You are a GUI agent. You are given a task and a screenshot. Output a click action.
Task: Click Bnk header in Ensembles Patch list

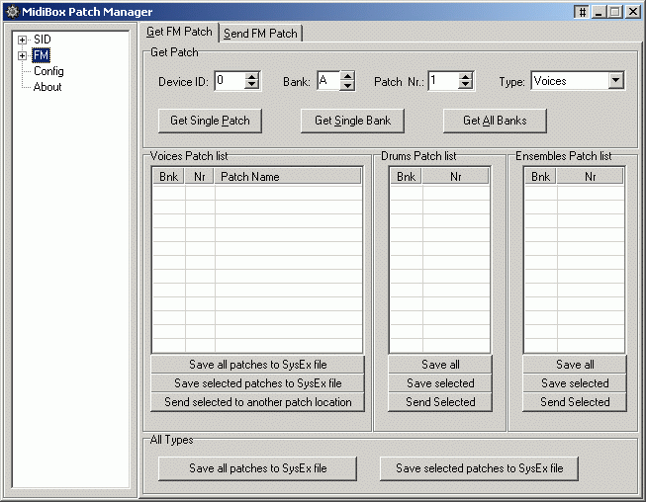click(x=540, y=177)
